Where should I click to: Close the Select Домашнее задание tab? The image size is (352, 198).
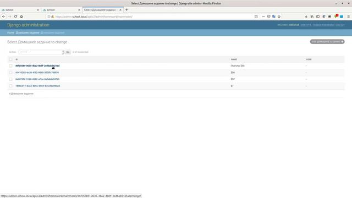pyautogui.click(x=120, y=10)
